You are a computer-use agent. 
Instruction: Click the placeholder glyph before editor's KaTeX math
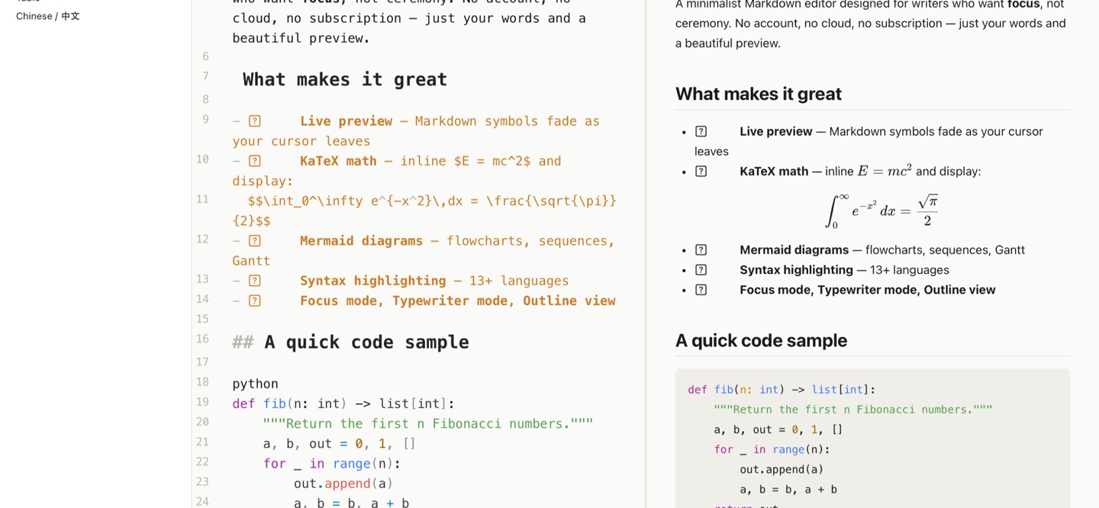[255, 161]
